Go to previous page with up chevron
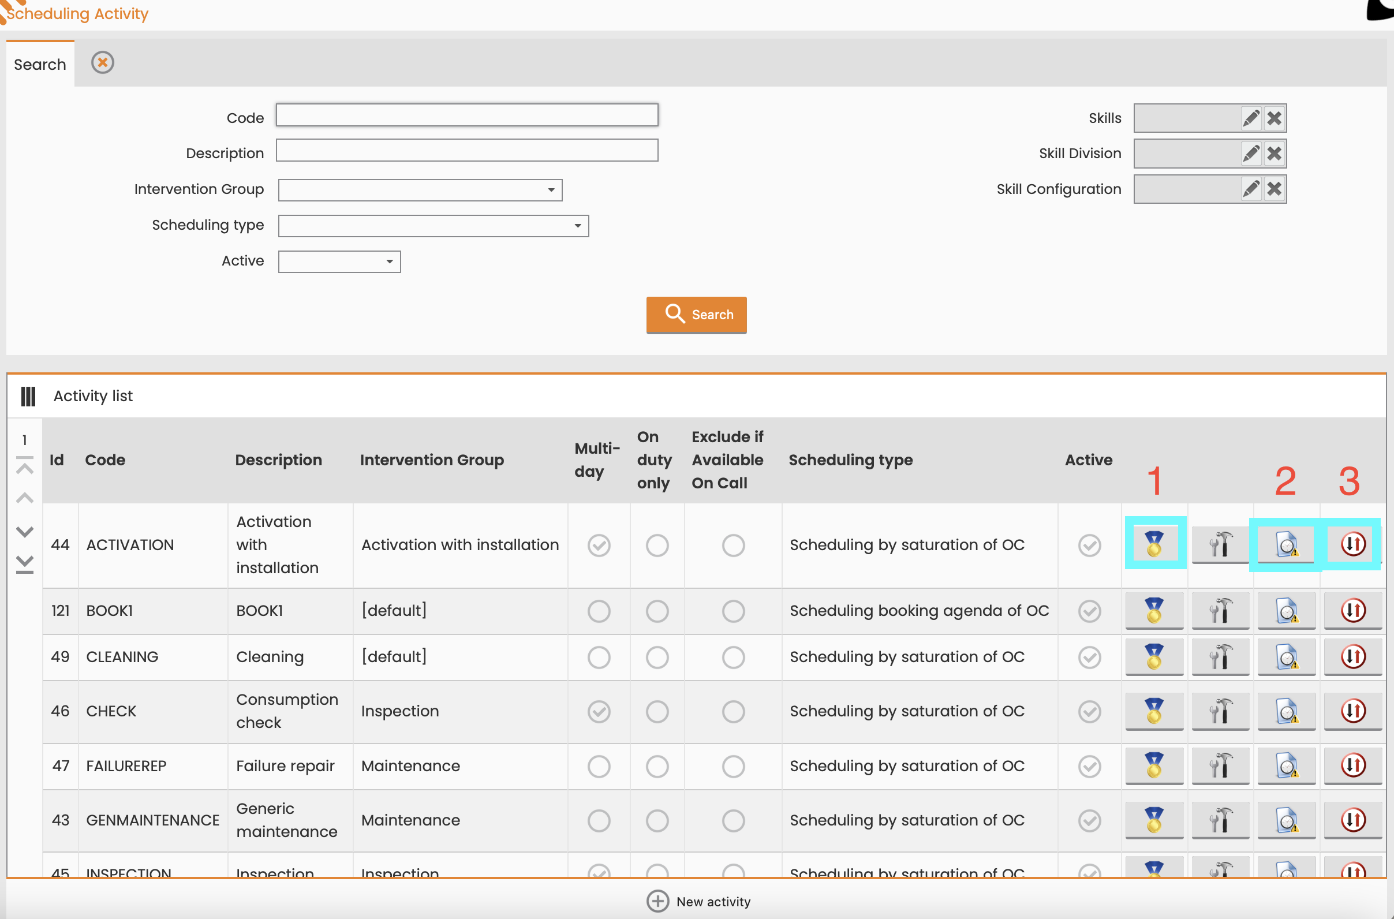The height and width of the screenshot is (919, 1394). point(25,499)
